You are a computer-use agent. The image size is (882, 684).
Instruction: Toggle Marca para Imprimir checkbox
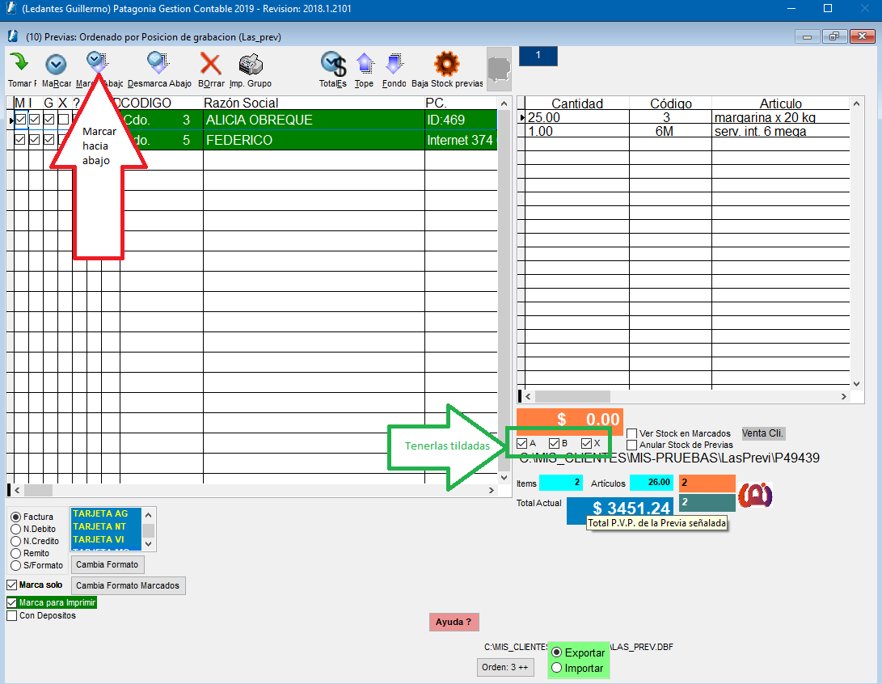[12, 603]
